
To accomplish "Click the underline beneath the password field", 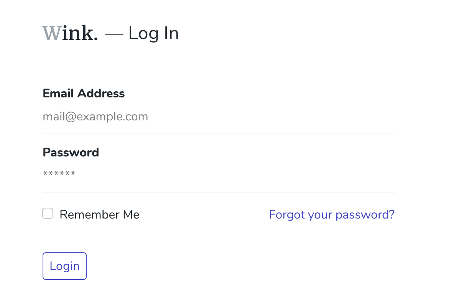I will coord(218,192).
